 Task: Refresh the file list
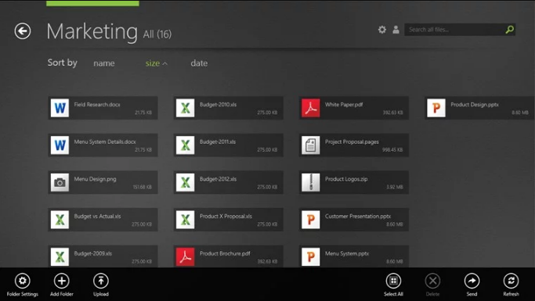pos(511,285)
